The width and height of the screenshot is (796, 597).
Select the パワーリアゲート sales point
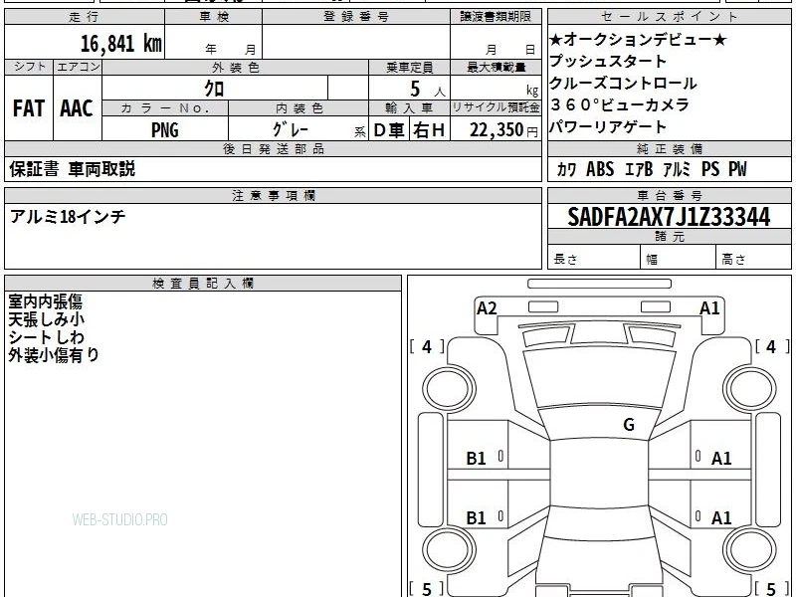pyautogui.click(x=608, y=126)
